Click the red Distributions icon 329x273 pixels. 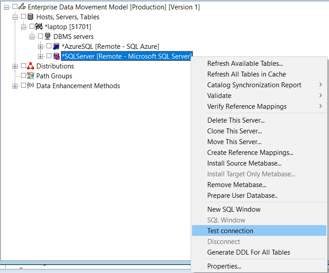pyautogui.click(x=30, y=66)
